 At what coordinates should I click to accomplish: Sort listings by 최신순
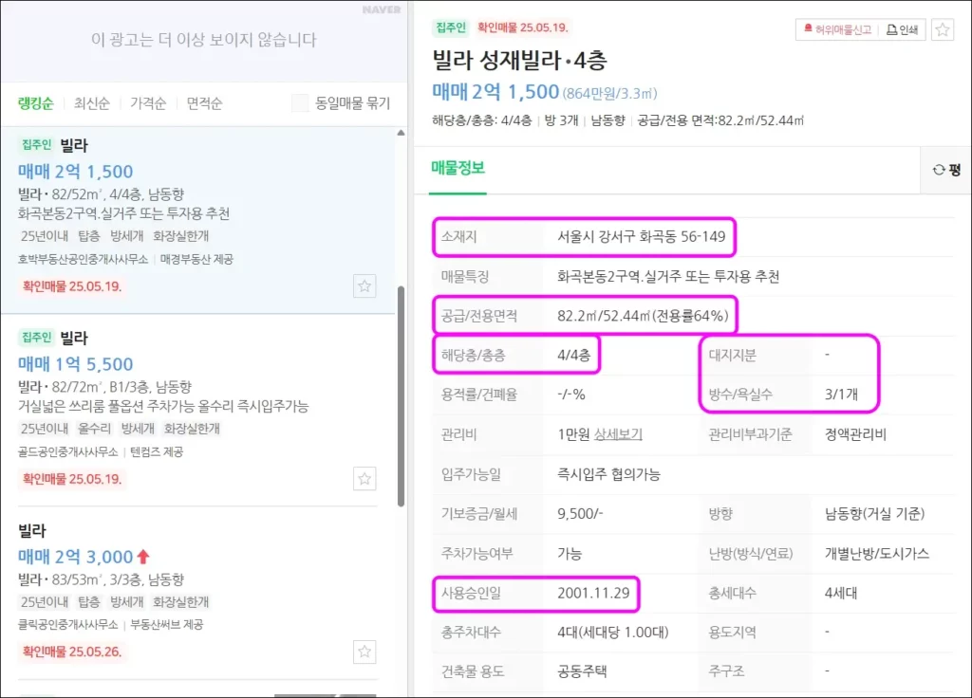92,103
